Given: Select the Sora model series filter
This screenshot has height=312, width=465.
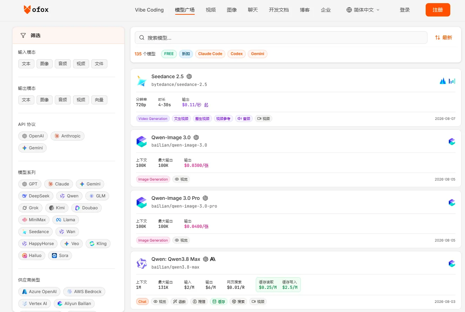Looking at the screenshot, I should [60, 256].
